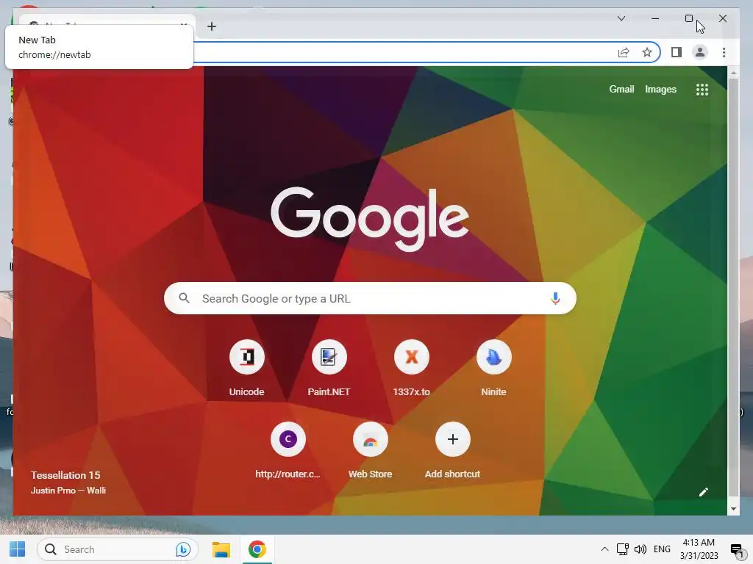This screenshot has width=753, height=564.
Task: Click the share this page icon
Action: [x=624, y=52]
